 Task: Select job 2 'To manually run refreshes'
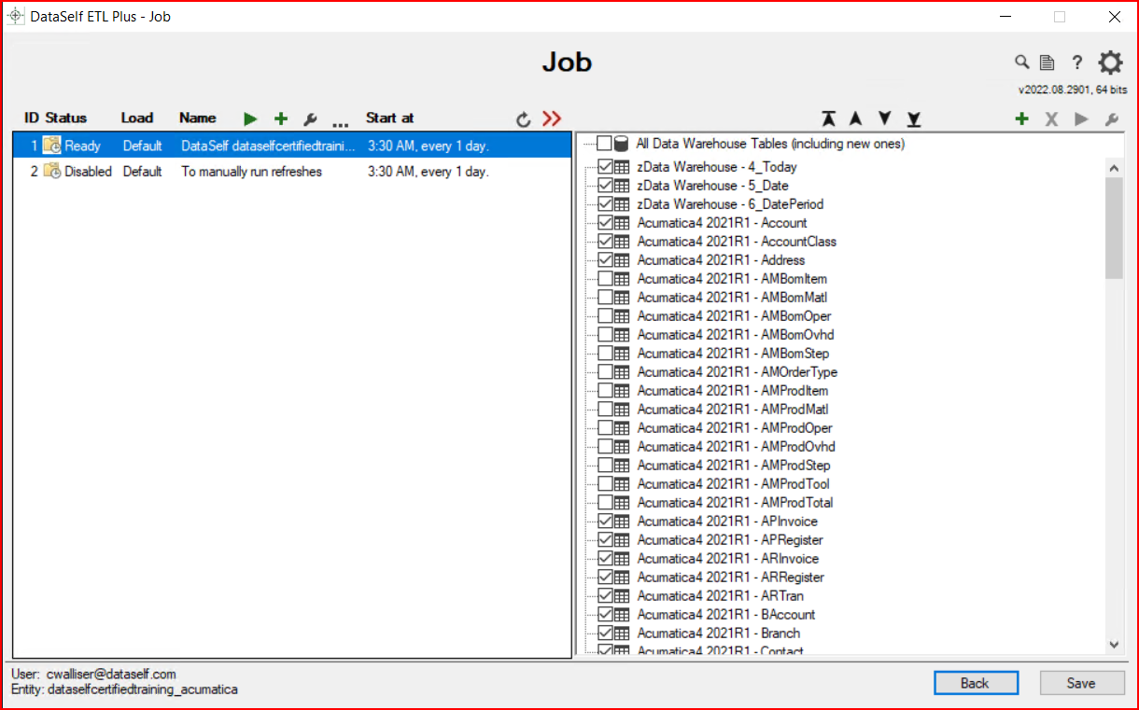click(x=251, y=172)
